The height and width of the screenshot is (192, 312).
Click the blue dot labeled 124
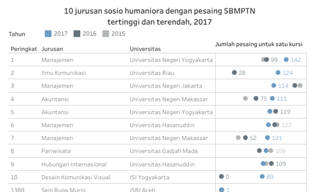[x=278, y=73]
